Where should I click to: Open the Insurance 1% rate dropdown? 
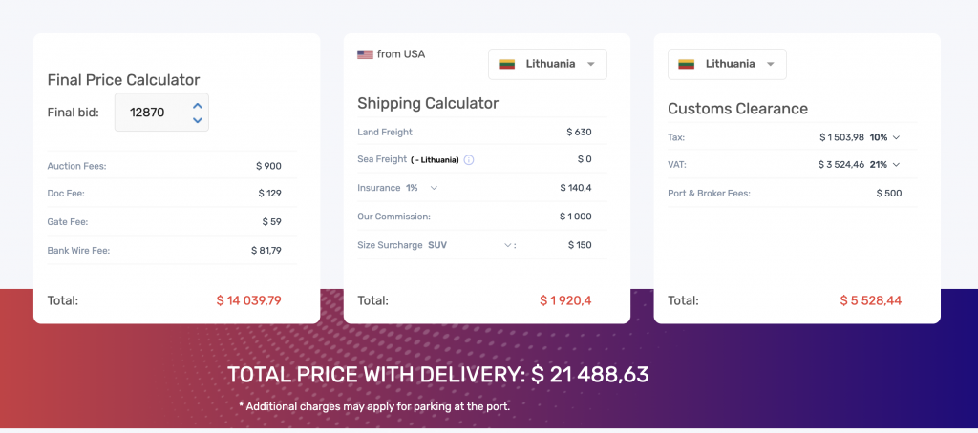[434, 188]
